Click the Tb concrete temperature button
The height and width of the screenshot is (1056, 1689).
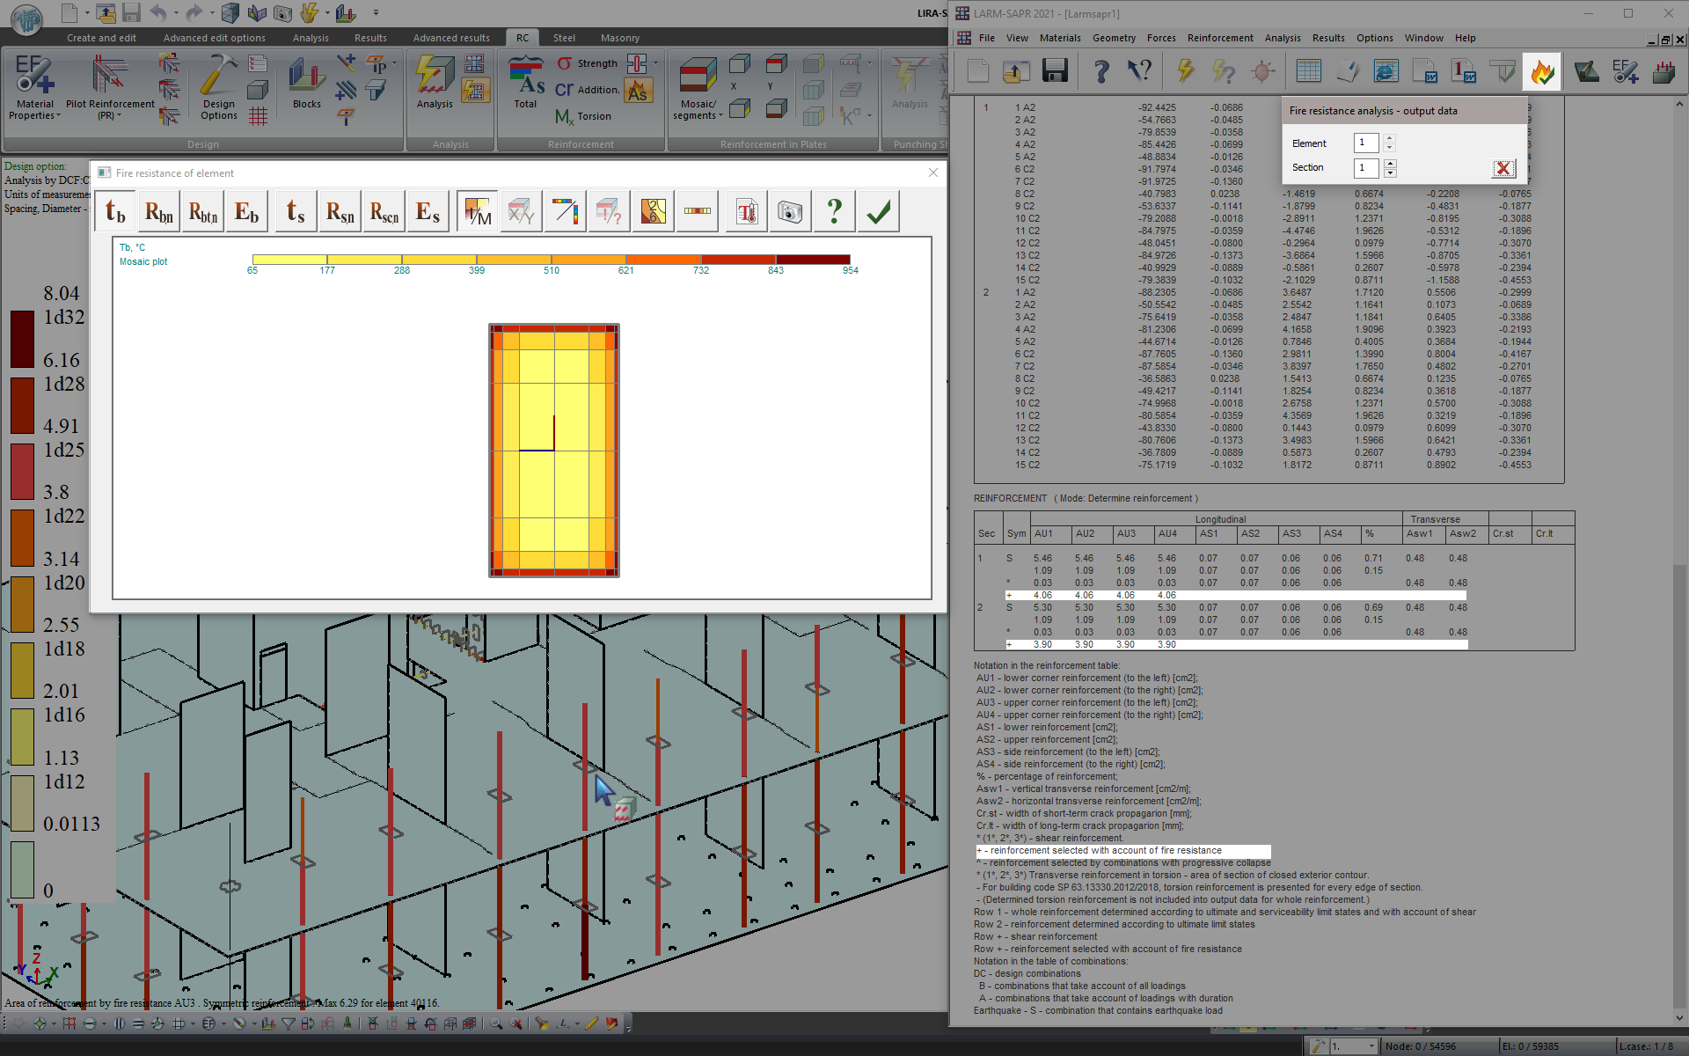115,212
